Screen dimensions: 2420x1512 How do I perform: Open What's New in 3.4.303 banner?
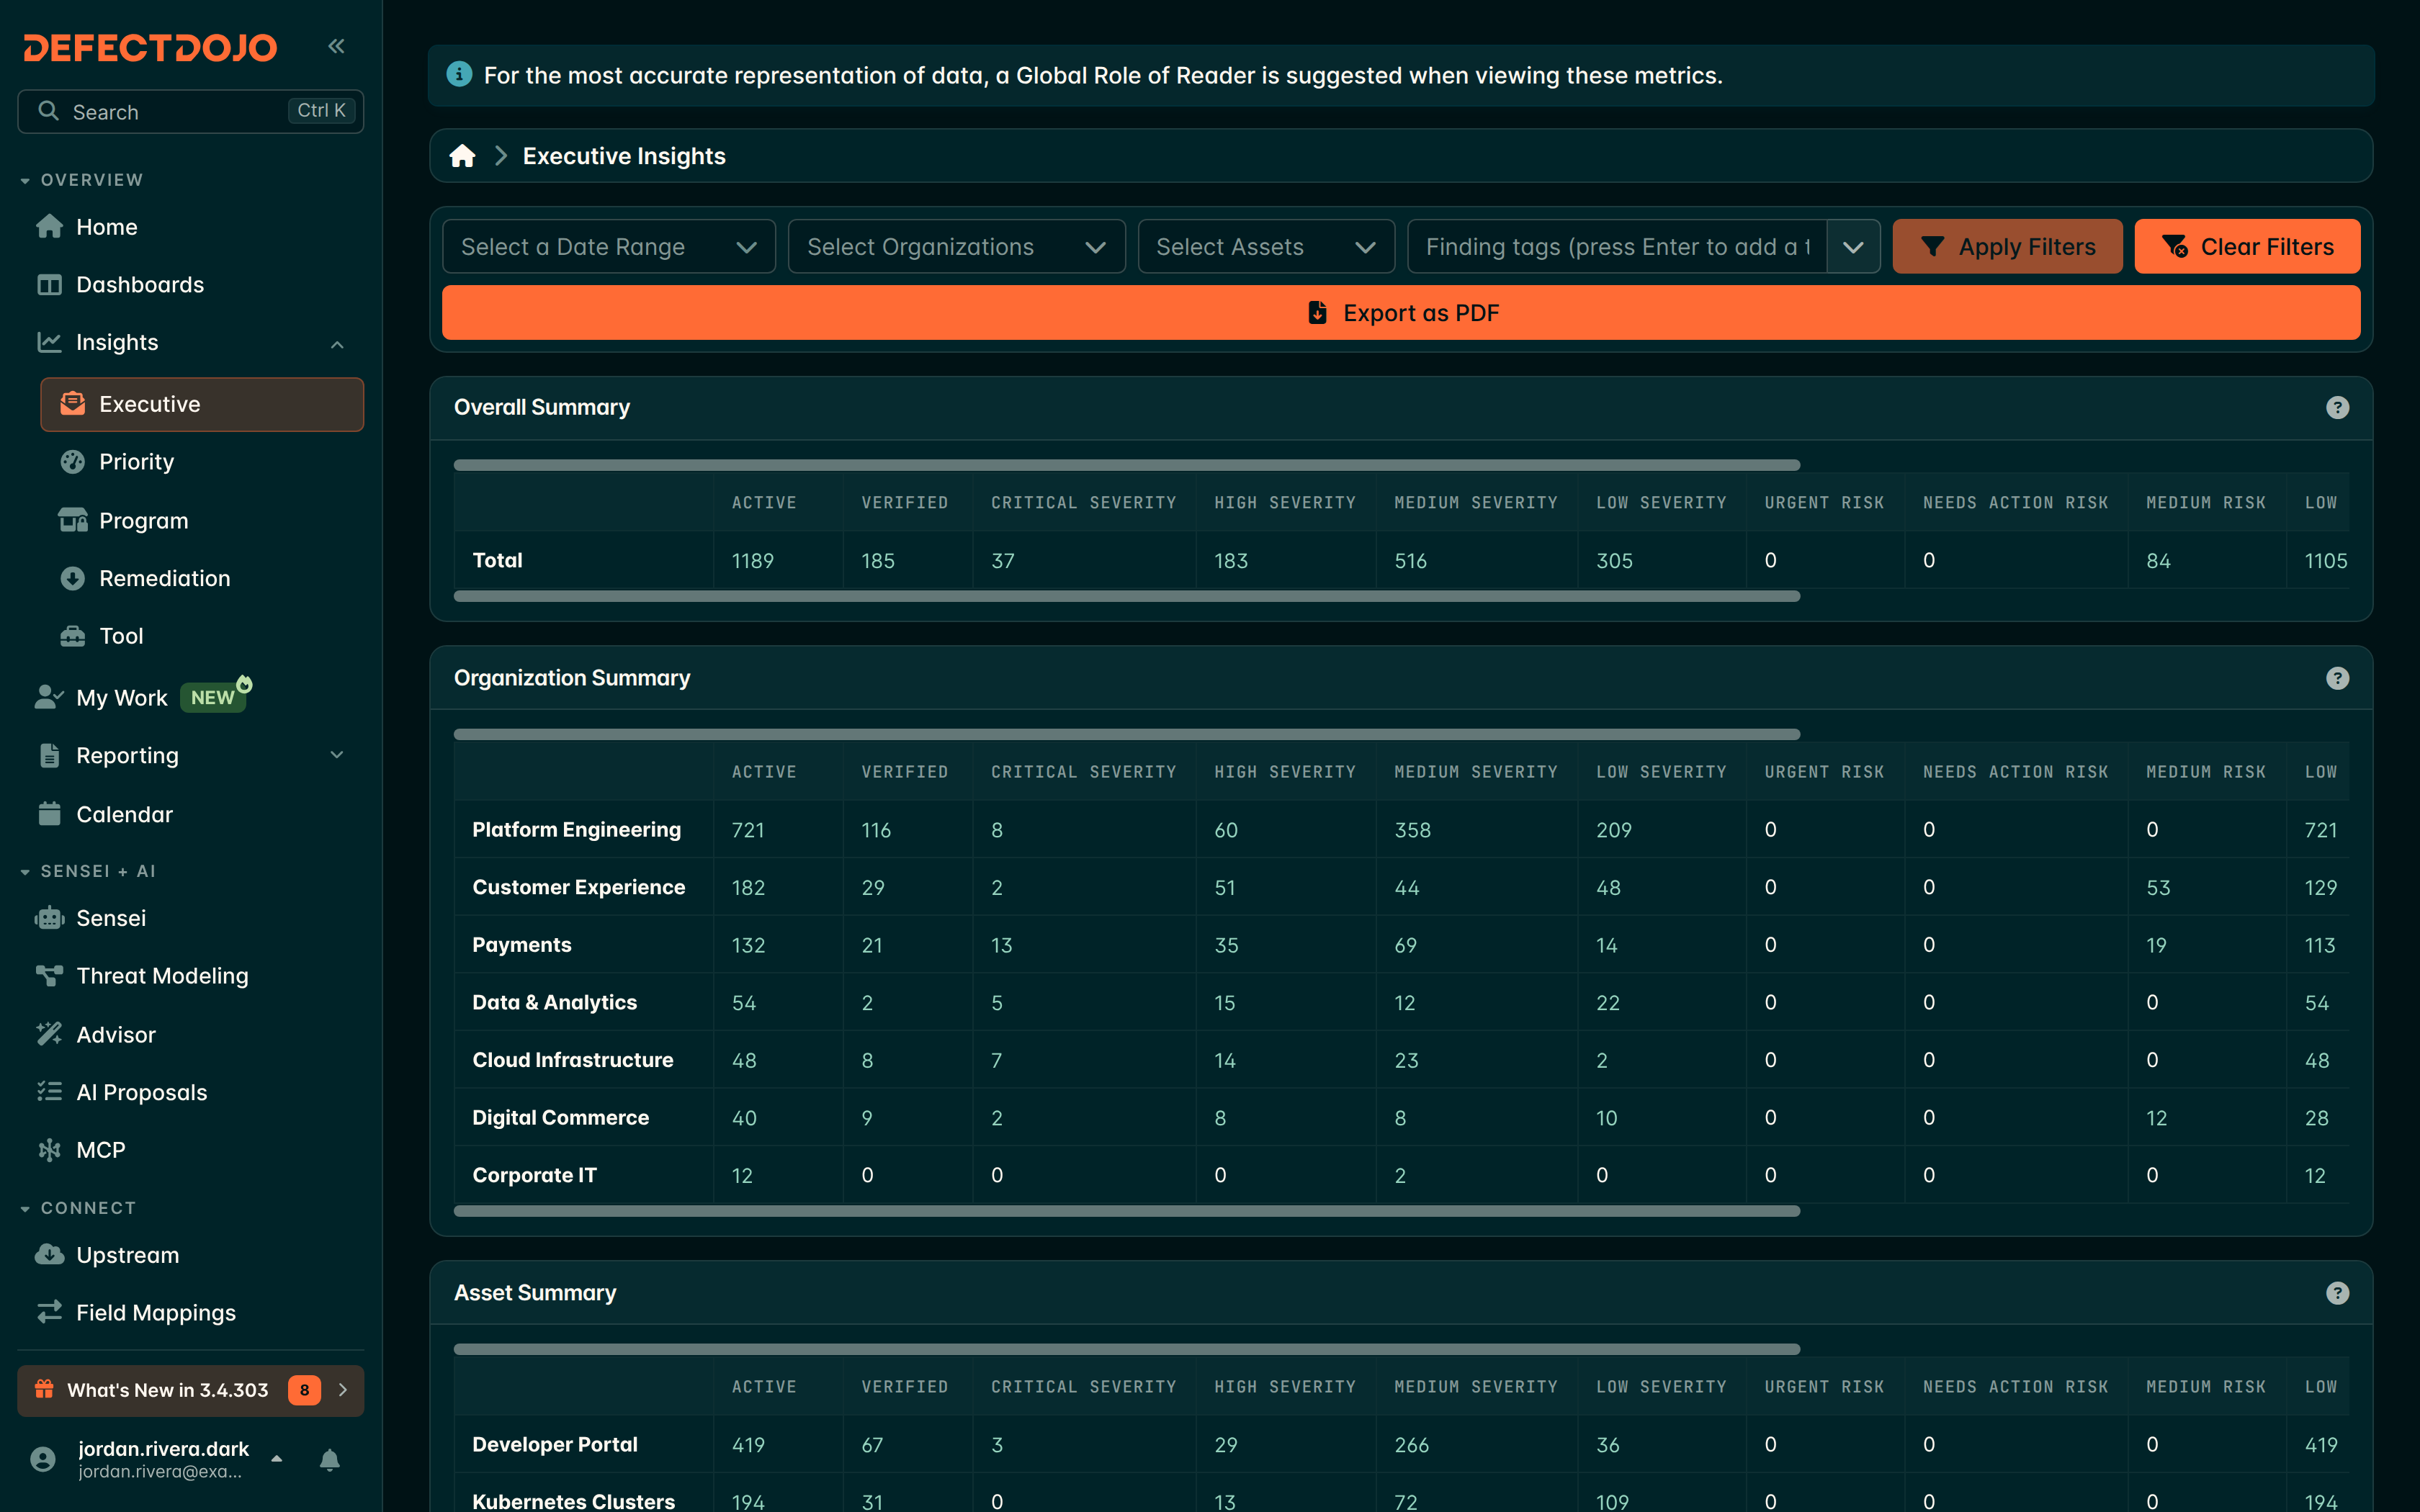[x=190, y=1390]
